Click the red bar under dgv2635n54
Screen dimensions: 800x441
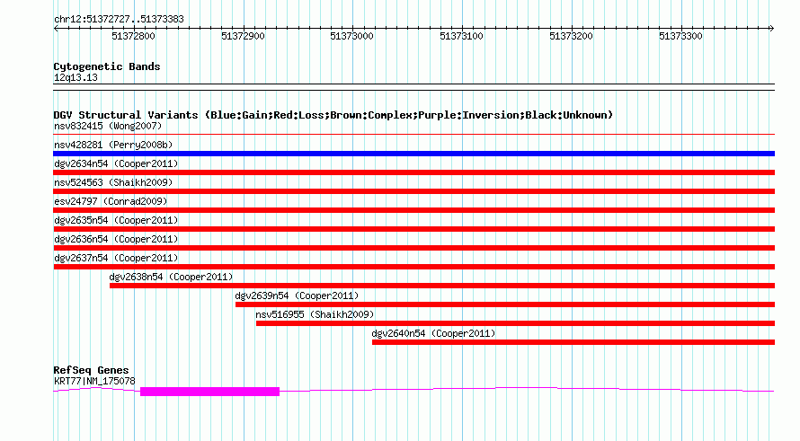413,229
